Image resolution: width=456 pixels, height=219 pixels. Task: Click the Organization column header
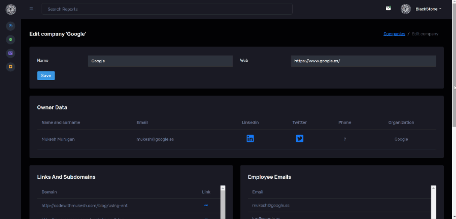coord(401,122)
